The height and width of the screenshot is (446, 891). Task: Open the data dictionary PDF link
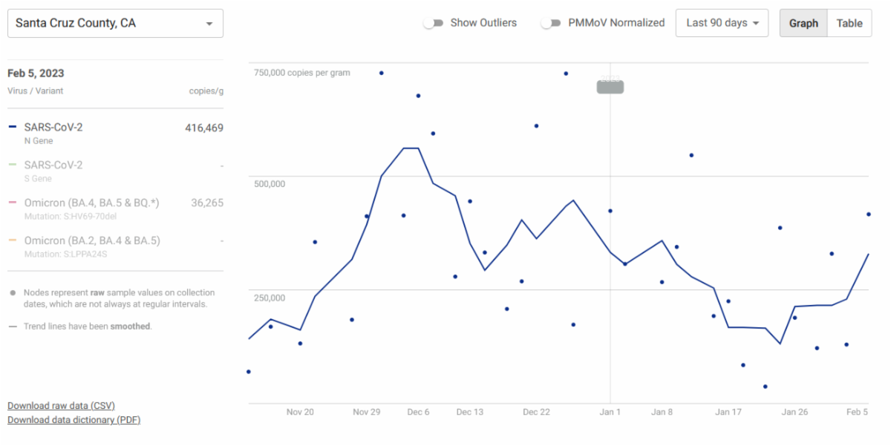(74, 420)
